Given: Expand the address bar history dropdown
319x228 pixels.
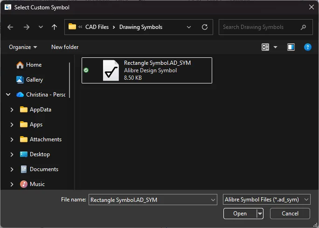Looking at the screenshot, I should click(x=189, y=27).
